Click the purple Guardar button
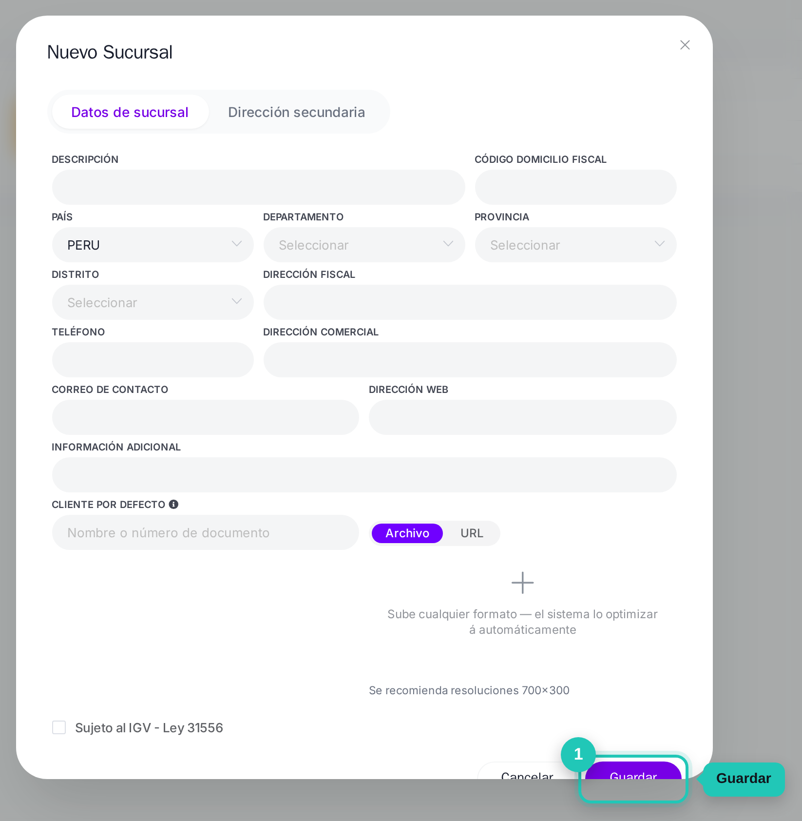Screen dimensions: 802x821 (x=633, y=771)
